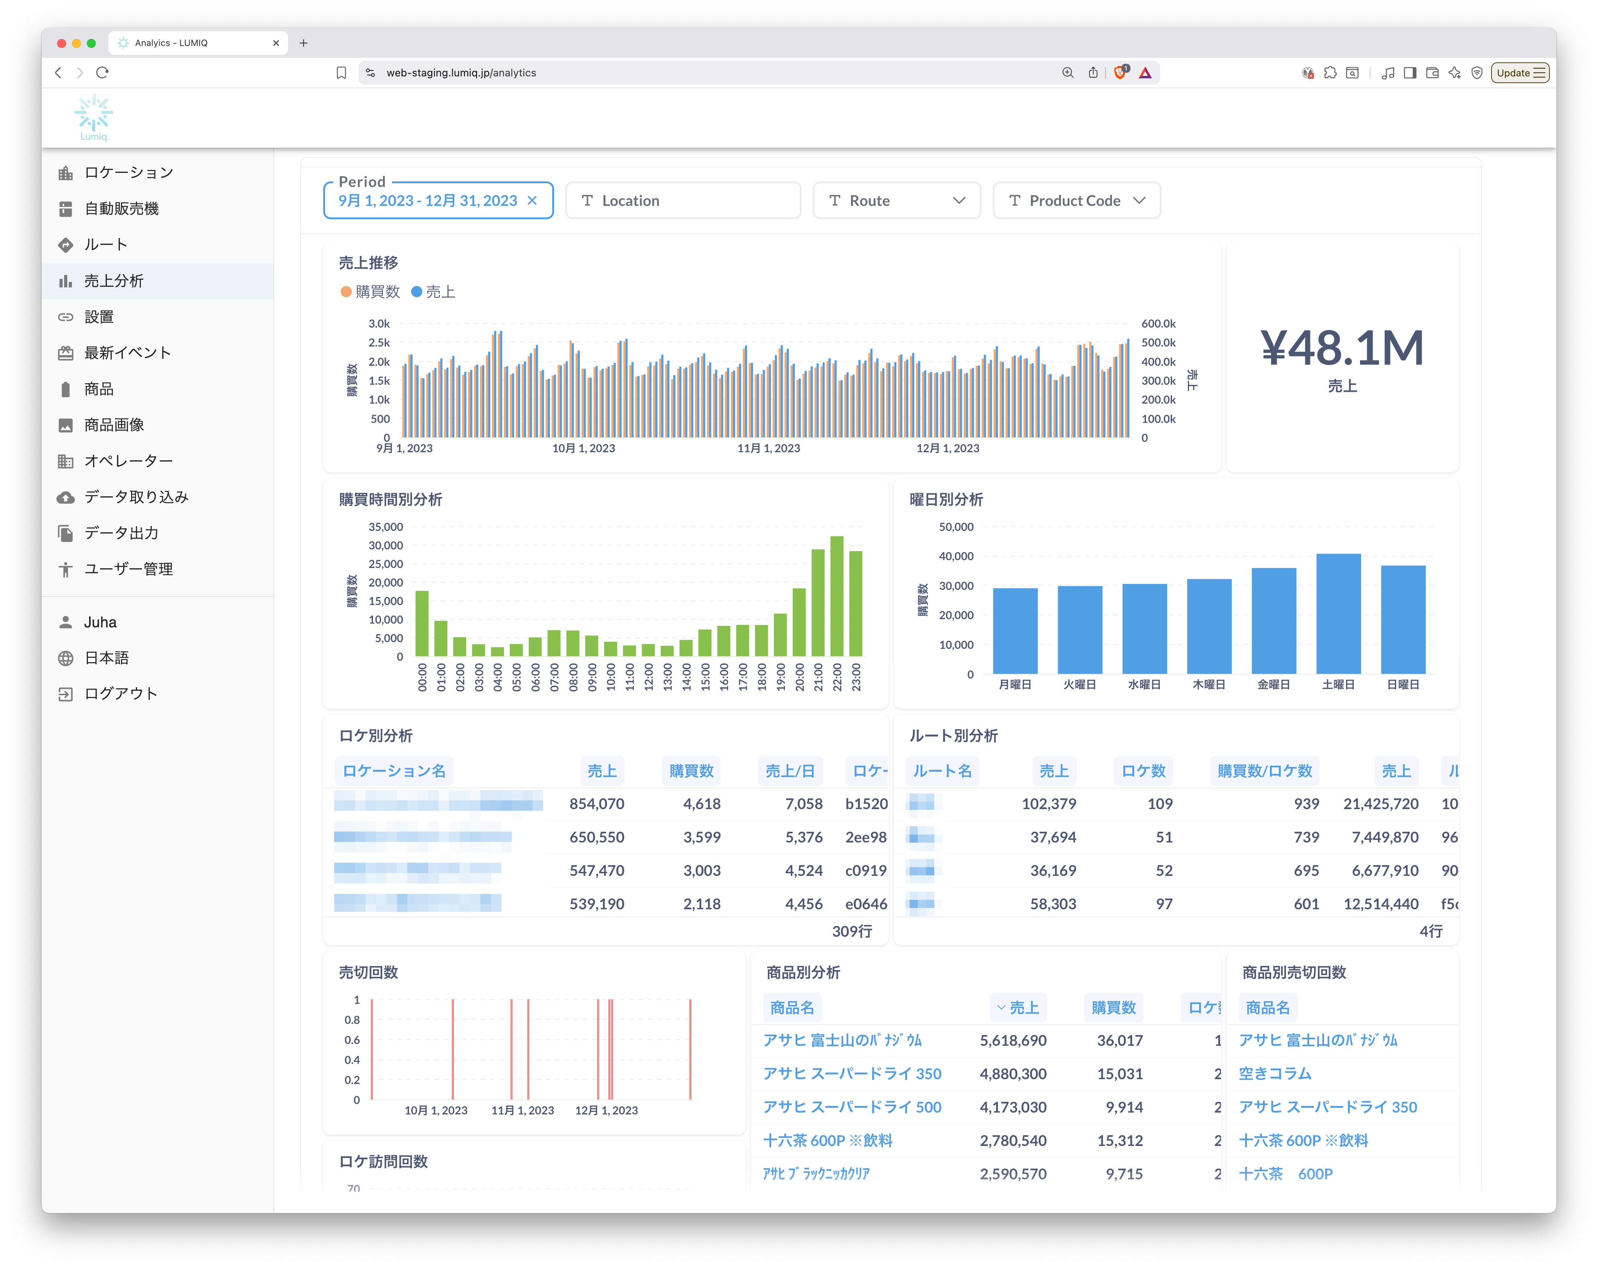Viewport: 1598px width, 1268px height.
Task: Toggle the 売上 blue legend series
Action: (x=433, y=292)
